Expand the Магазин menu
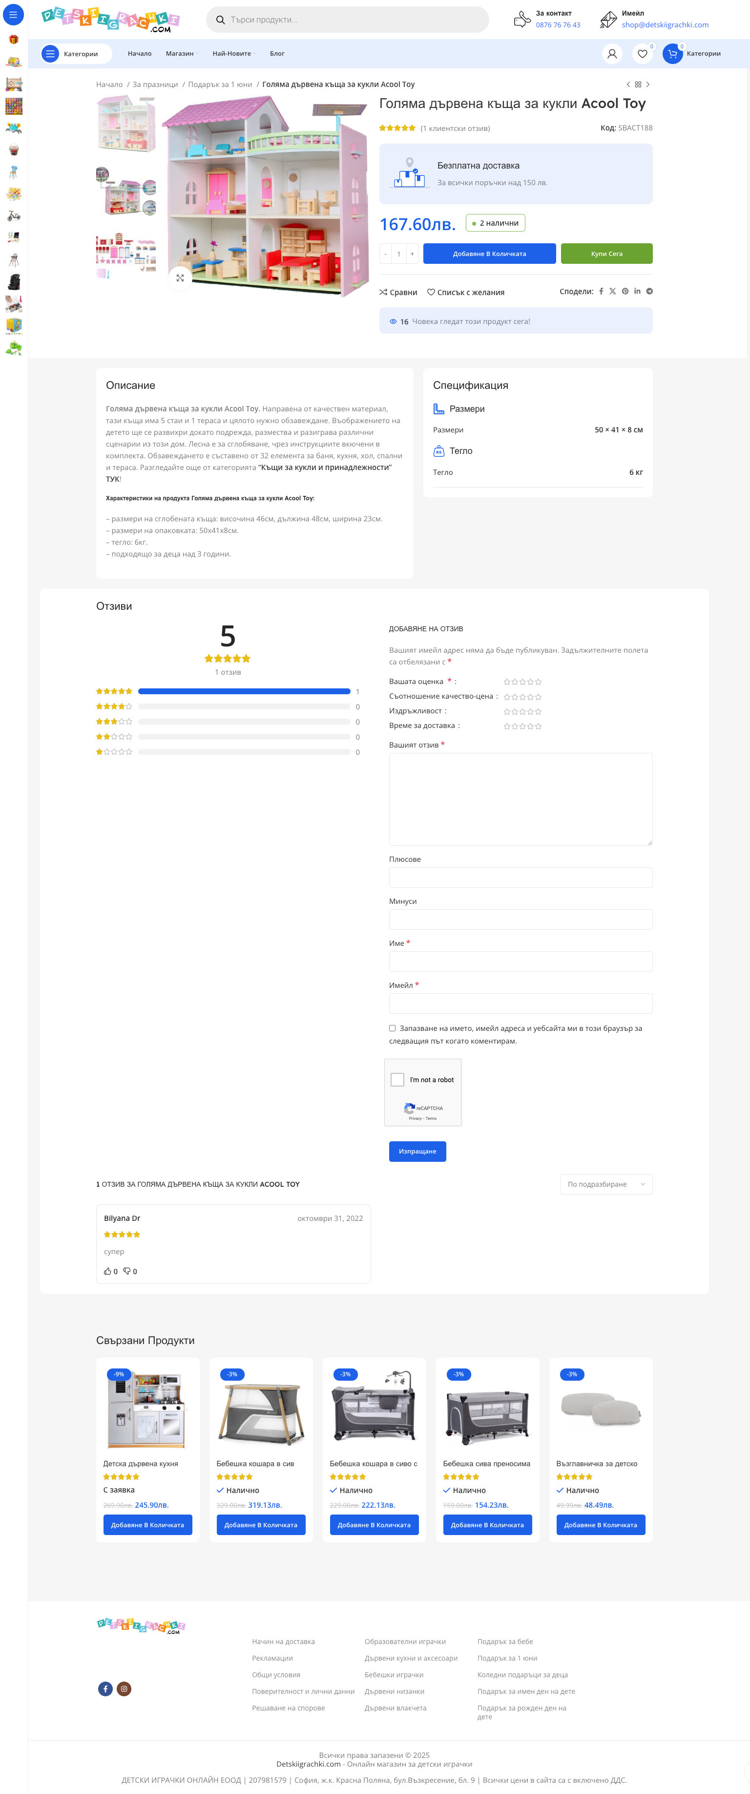This screenshot has width=750, height=1794. click(x=182, y=54)
